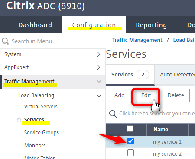Select the Services tab with count 2
The width and height of the screenshot is (195, 159).
(130, 75)
